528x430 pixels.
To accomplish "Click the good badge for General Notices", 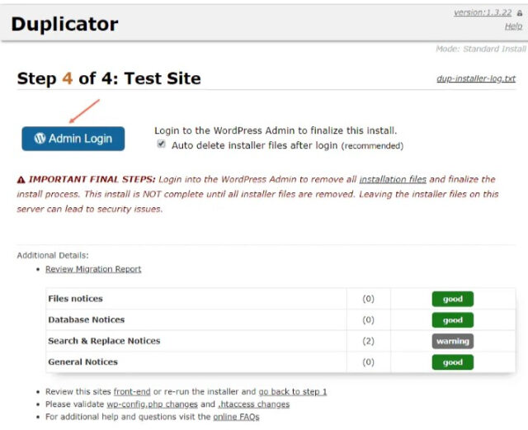I will click(453, 362).
